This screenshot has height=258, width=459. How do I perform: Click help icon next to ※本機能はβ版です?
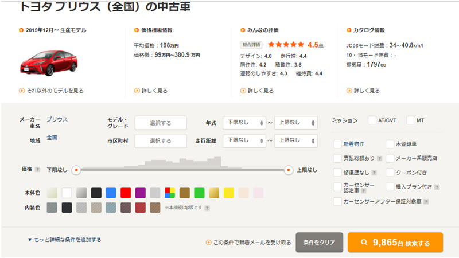207,208
